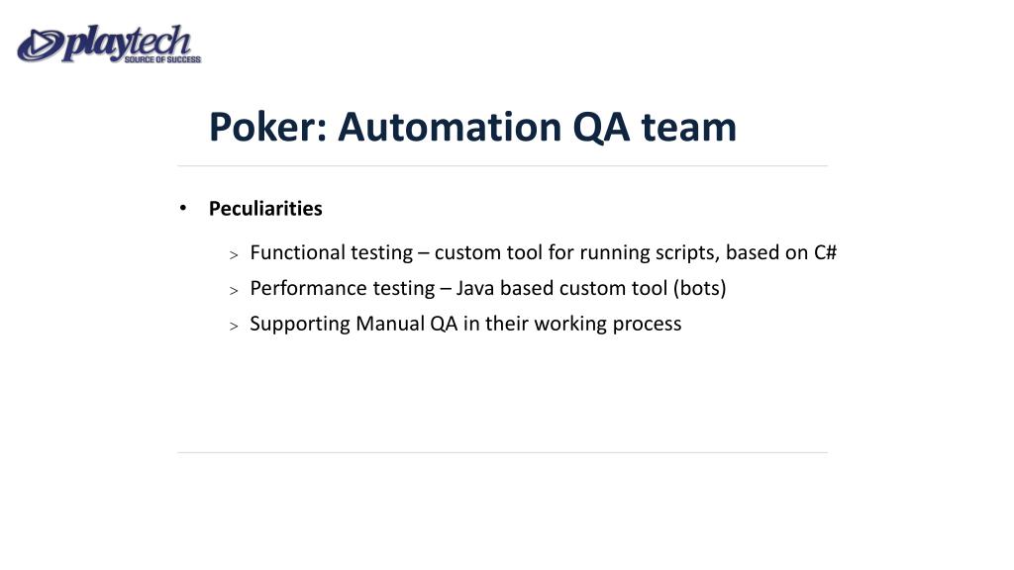Click the bottom divider line
1014x570 pixels.
click(502, 452)
